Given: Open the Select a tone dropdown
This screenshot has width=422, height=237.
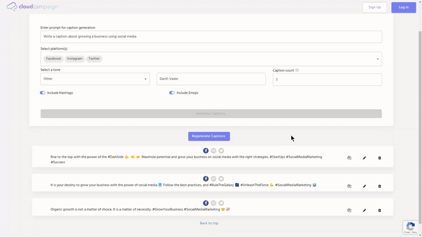Looking at the screenshot, I should pyautogui.click(x=95, y=79).
